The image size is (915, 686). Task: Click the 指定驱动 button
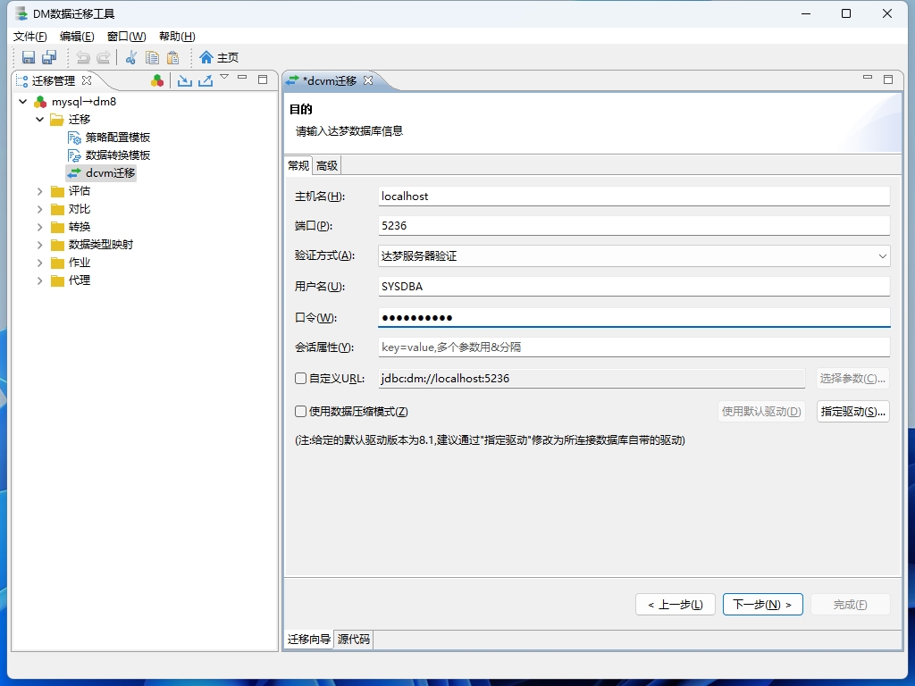(853, 411)
